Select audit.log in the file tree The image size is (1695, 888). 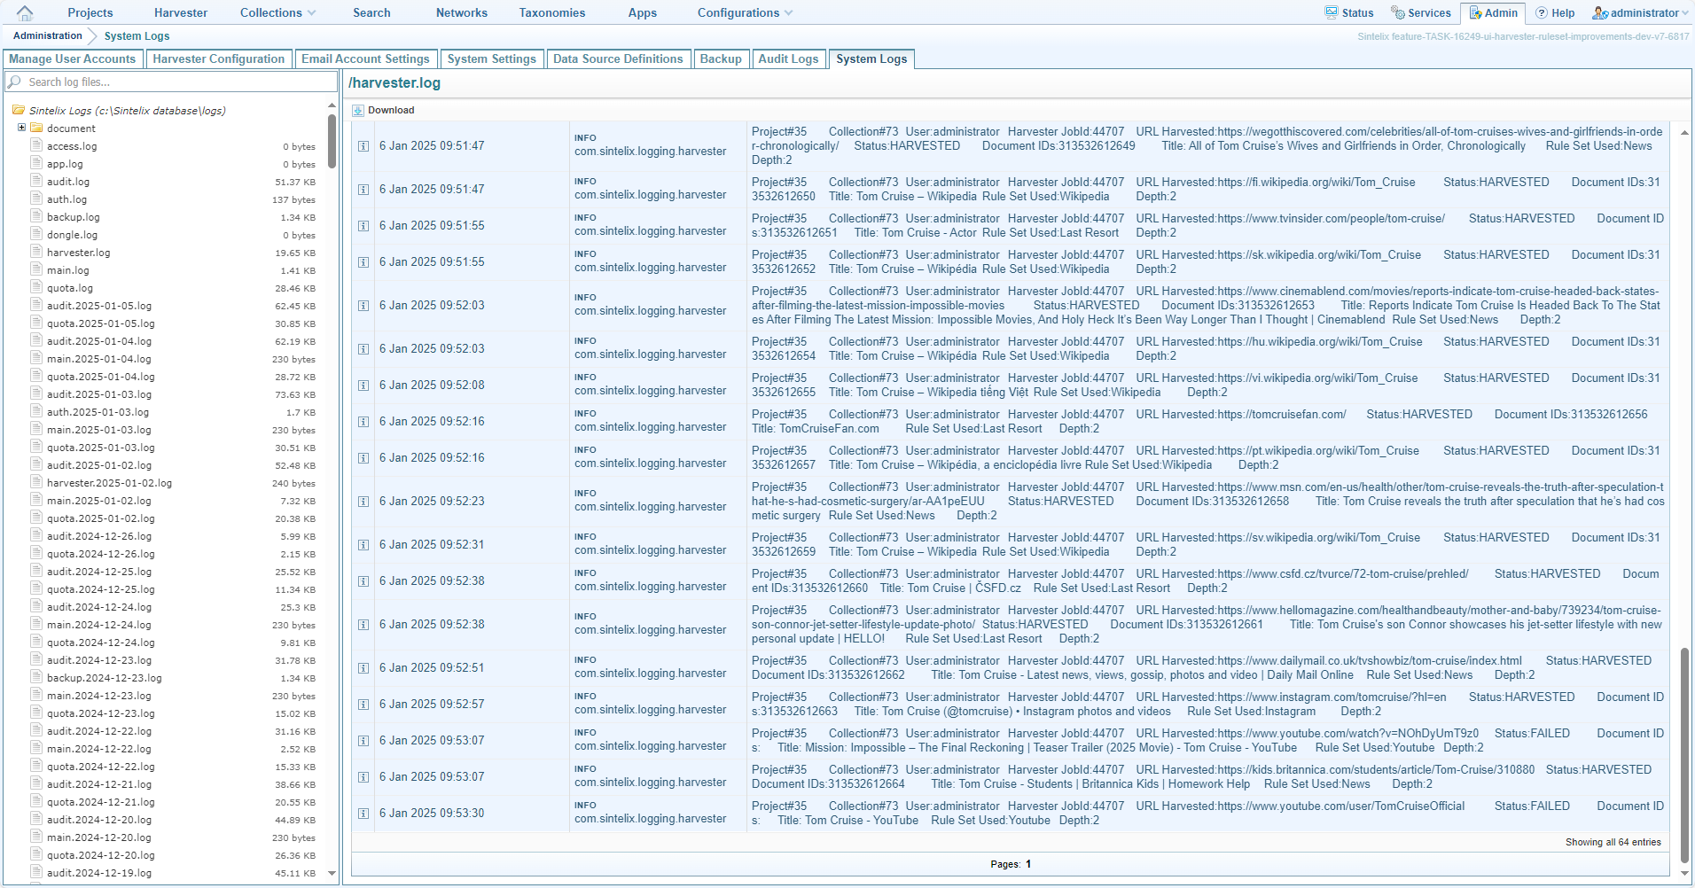pyautogui.click(x=68, y=182)
